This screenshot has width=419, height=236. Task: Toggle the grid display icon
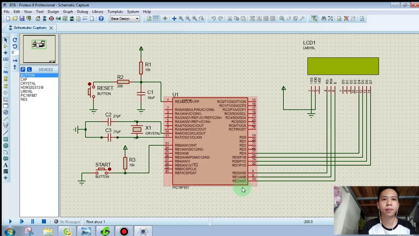(156, 19)
